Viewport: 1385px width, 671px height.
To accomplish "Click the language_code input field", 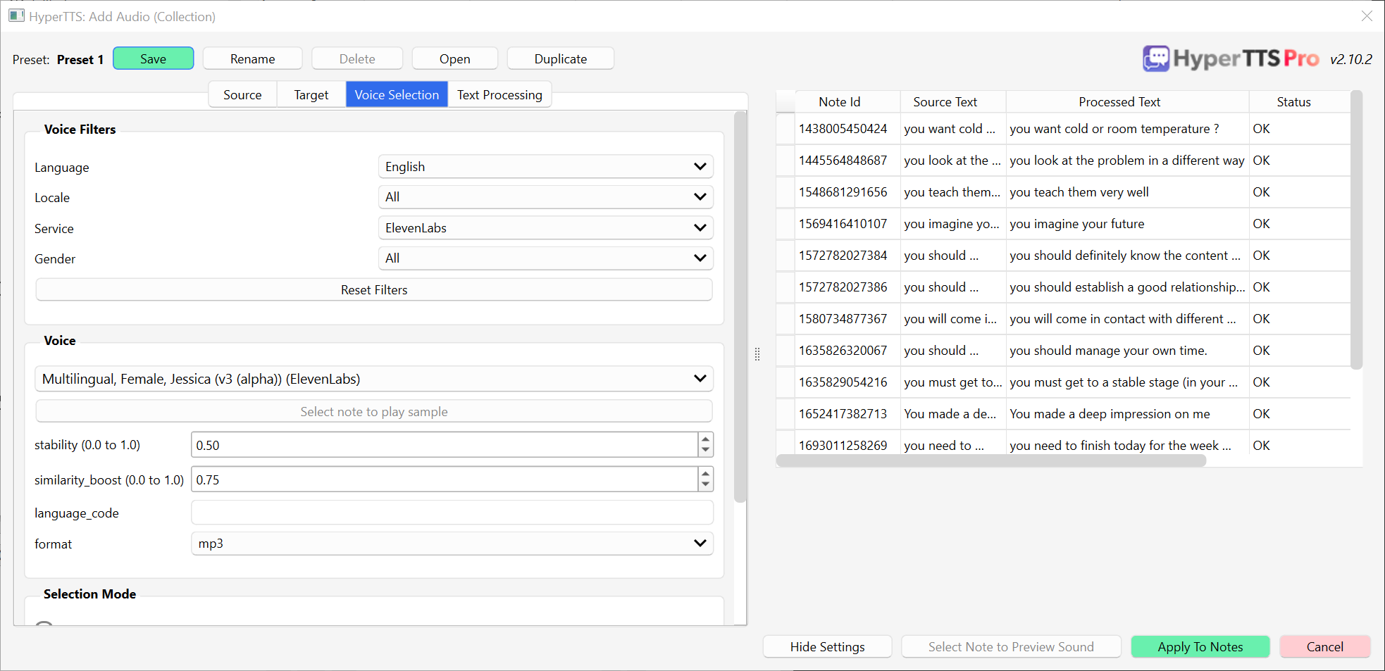I will [x=452, y=513].
